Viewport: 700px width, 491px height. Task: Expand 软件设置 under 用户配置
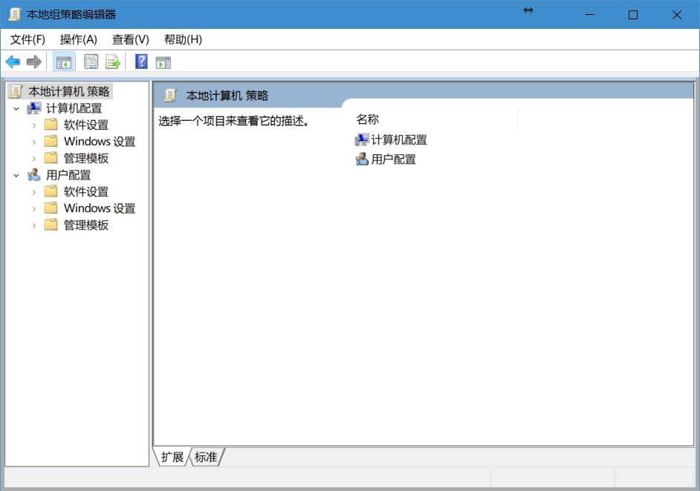34,193
